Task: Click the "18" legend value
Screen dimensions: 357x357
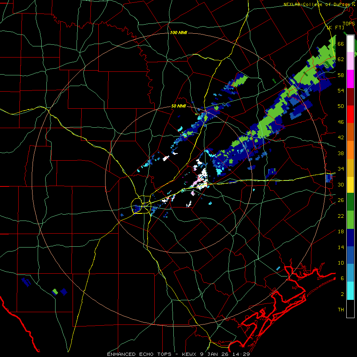Action: 341,232
